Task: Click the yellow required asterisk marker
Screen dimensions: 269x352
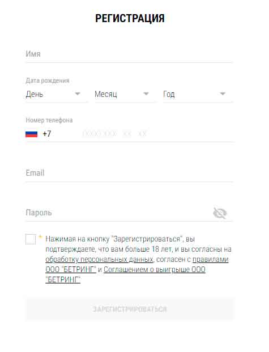Action: pyautogui.click(x=40, y=236)
